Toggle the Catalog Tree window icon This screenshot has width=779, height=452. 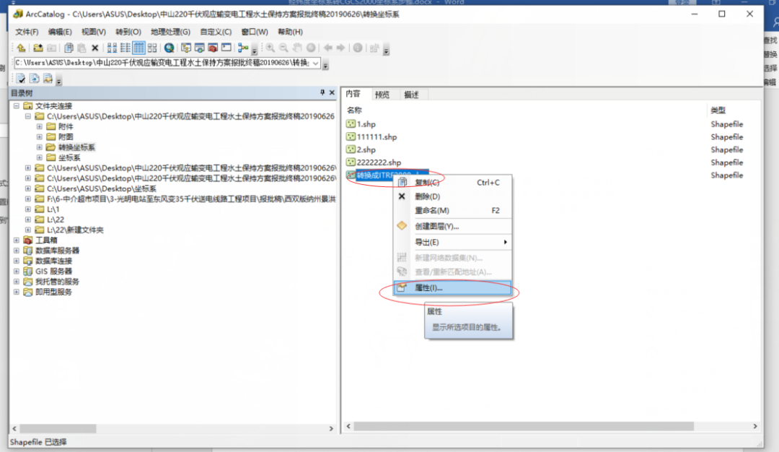point(186,48)
